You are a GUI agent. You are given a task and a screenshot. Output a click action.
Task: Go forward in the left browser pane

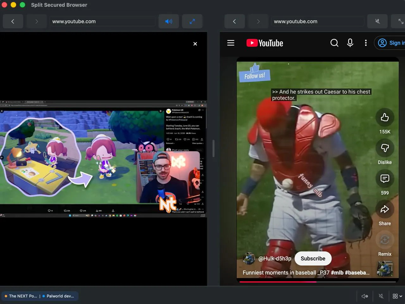[37, 21]
